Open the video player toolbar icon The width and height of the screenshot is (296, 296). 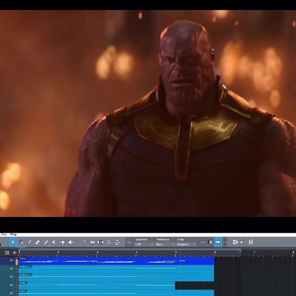point(251,242)
